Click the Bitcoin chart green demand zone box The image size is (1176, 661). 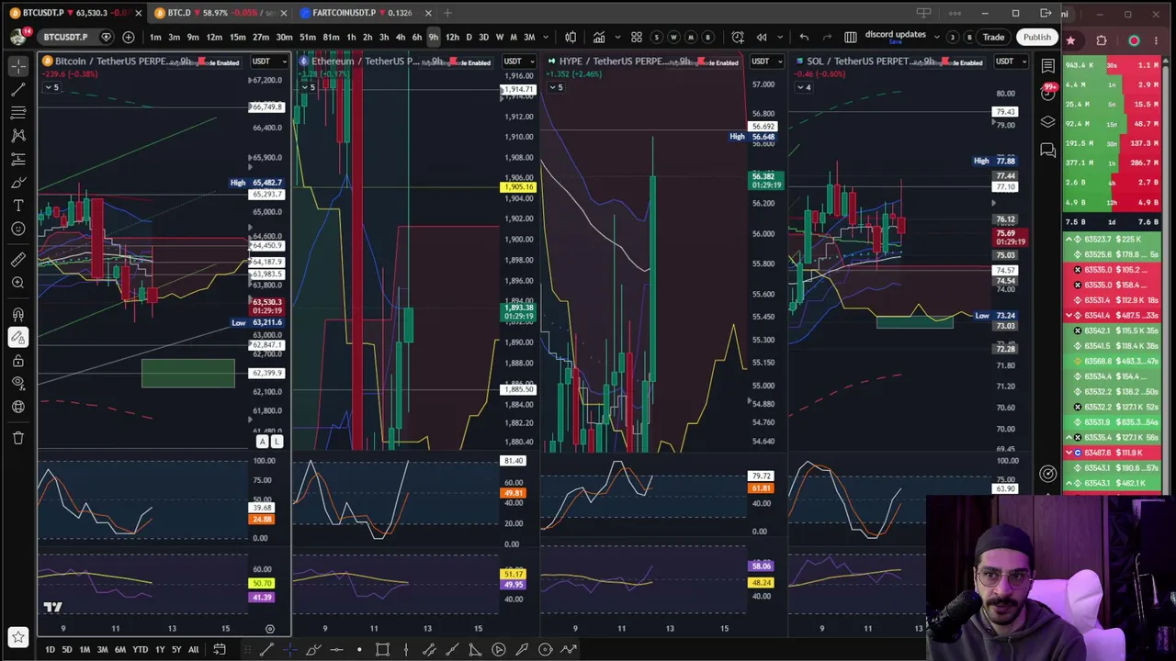[x=188, y=373]
